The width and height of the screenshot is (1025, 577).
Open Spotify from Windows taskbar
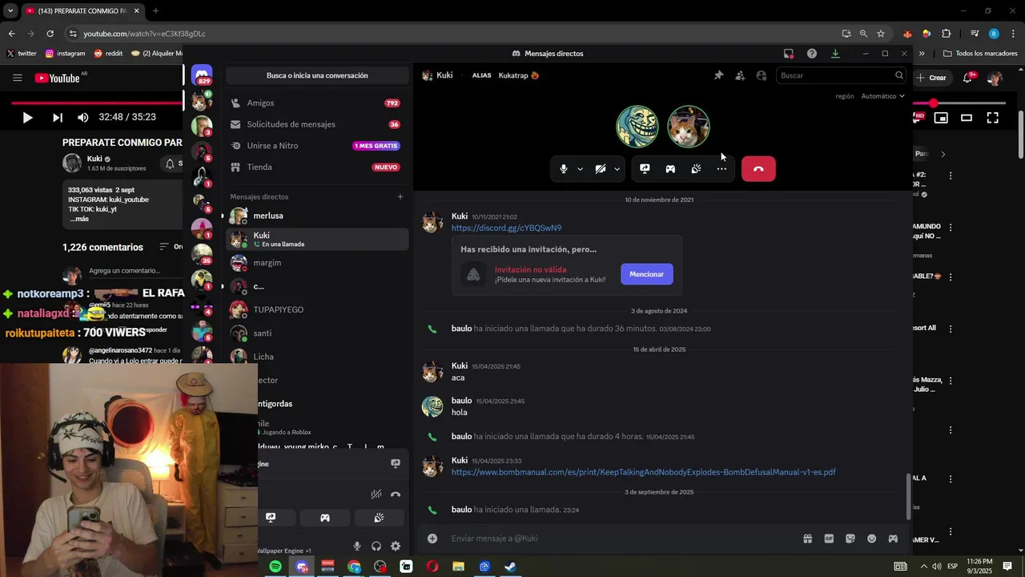pyautogui.click(x=275, y=567)
